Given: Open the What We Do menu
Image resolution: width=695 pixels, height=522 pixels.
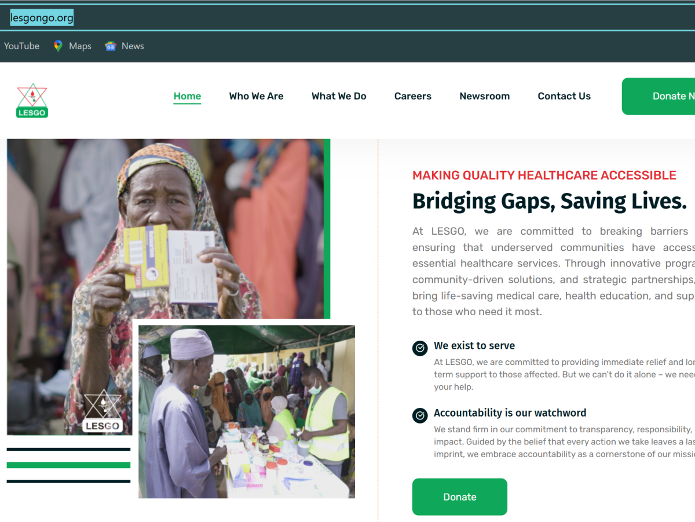Looking at the screenshot, I should pos(339,96).
